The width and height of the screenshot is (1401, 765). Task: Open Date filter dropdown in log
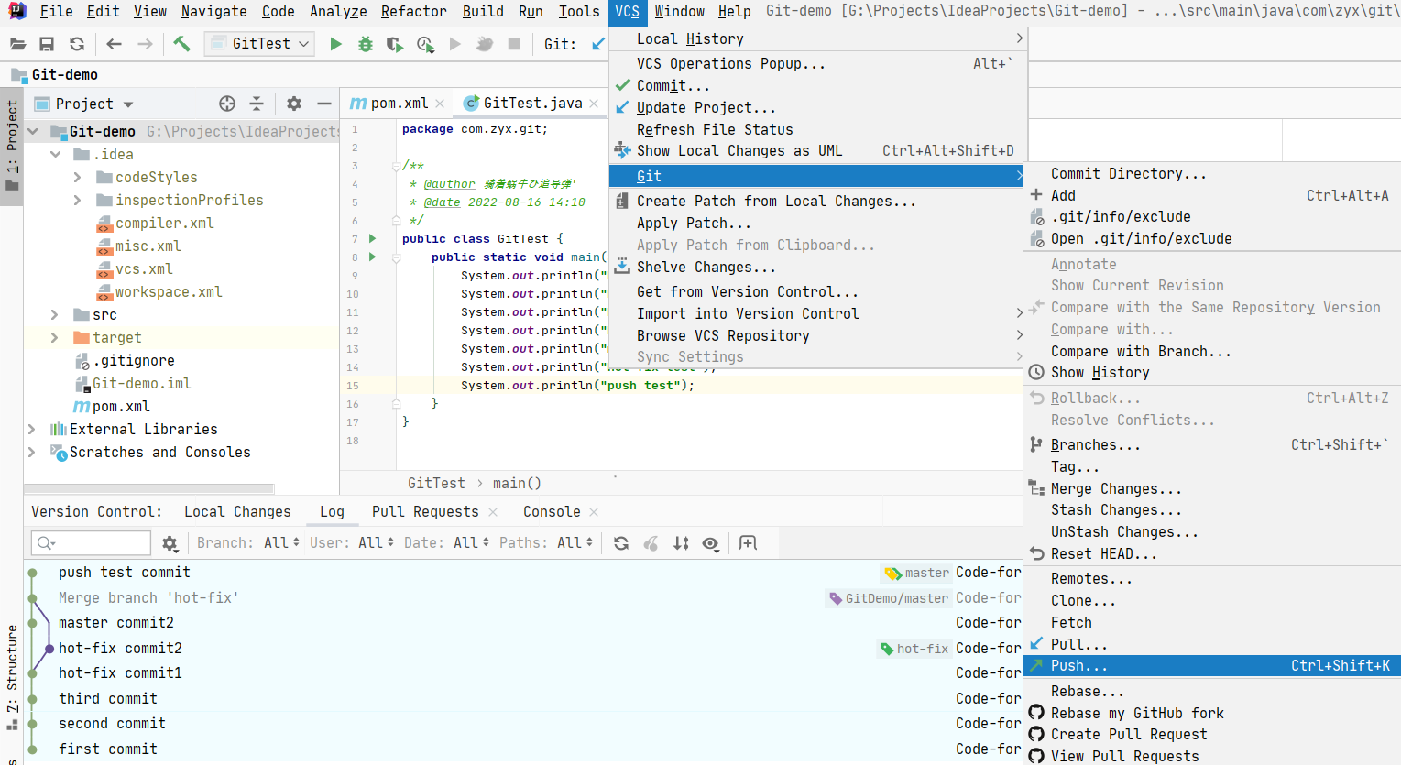pyautogui.click(x=447, y=543)
